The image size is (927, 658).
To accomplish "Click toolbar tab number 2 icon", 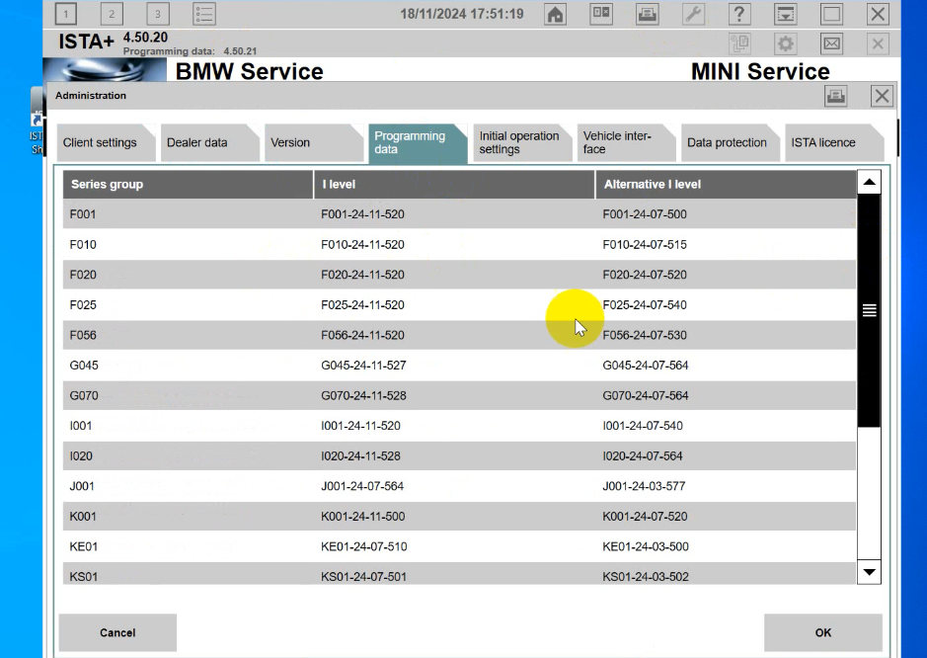I will click(112, 14).
